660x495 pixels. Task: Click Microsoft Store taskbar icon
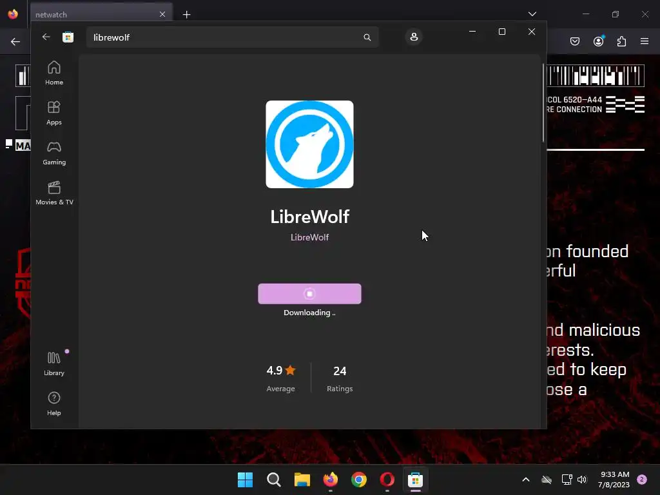pyautogui.click(x=415, y=480)
